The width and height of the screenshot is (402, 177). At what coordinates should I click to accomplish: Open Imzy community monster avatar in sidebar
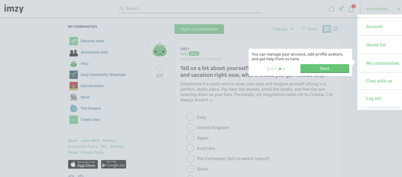(74, 64)
